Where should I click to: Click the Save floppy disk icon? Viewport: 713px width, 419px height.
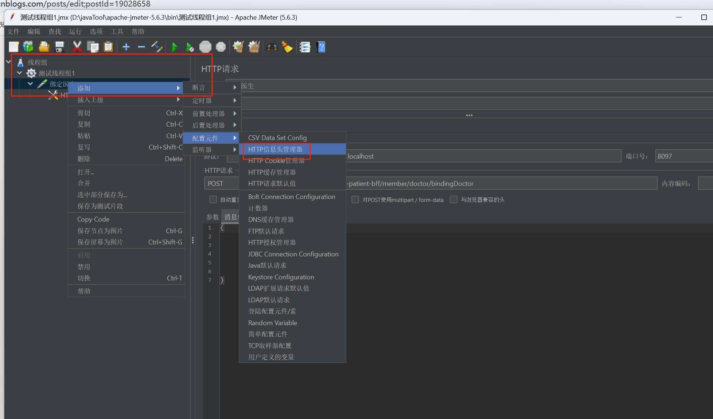[59, 47]
